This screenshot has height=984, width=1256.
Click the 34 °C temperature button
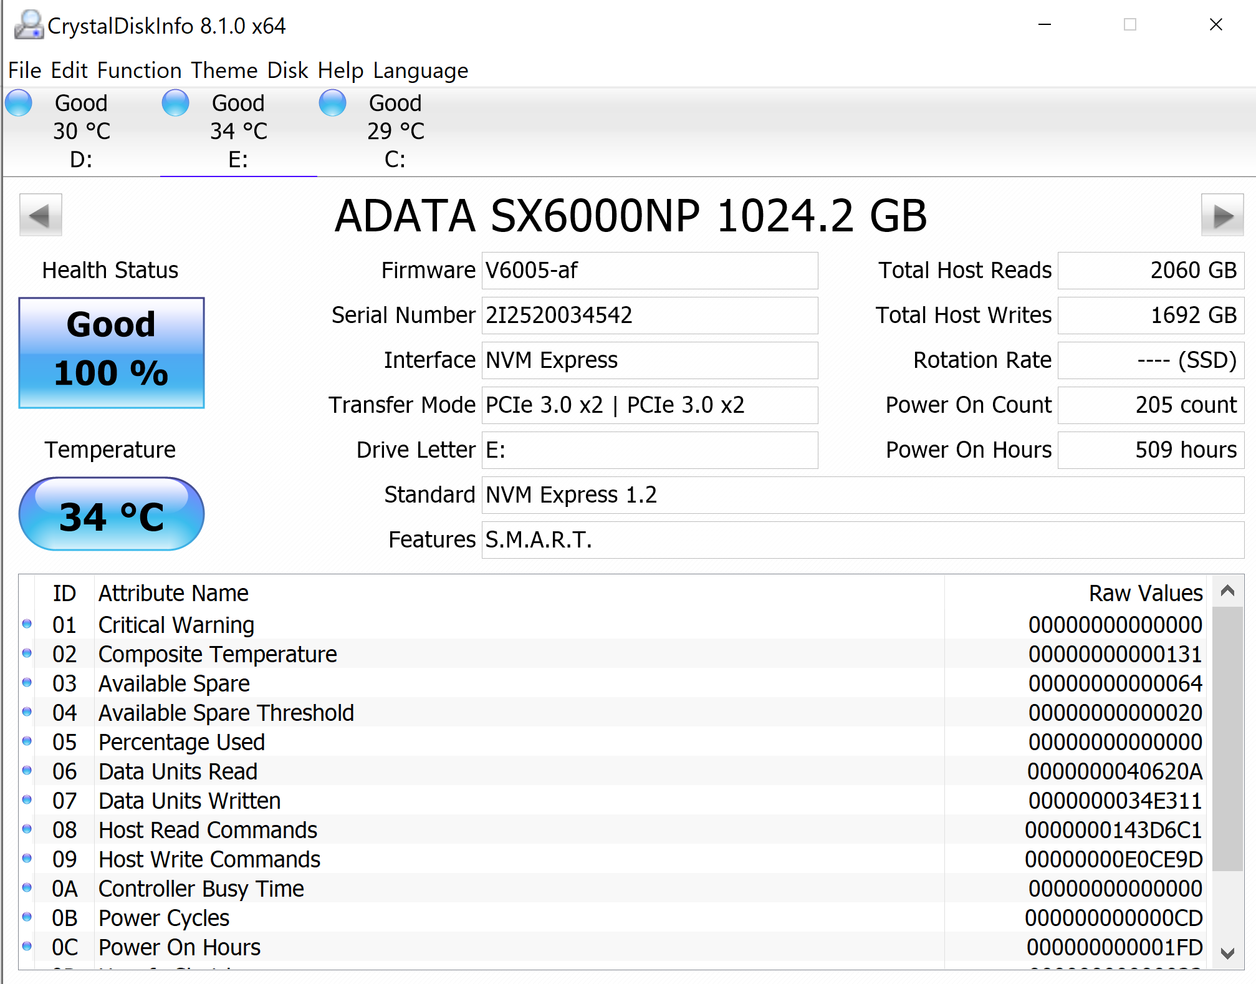click(112, 514)
